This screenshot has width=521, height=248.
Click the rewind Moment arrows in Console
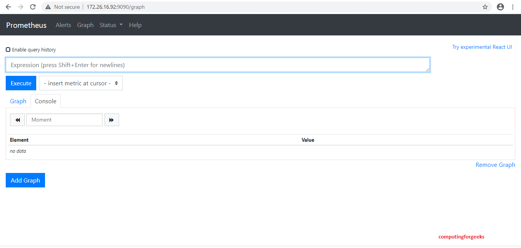[x=17, y=120]
